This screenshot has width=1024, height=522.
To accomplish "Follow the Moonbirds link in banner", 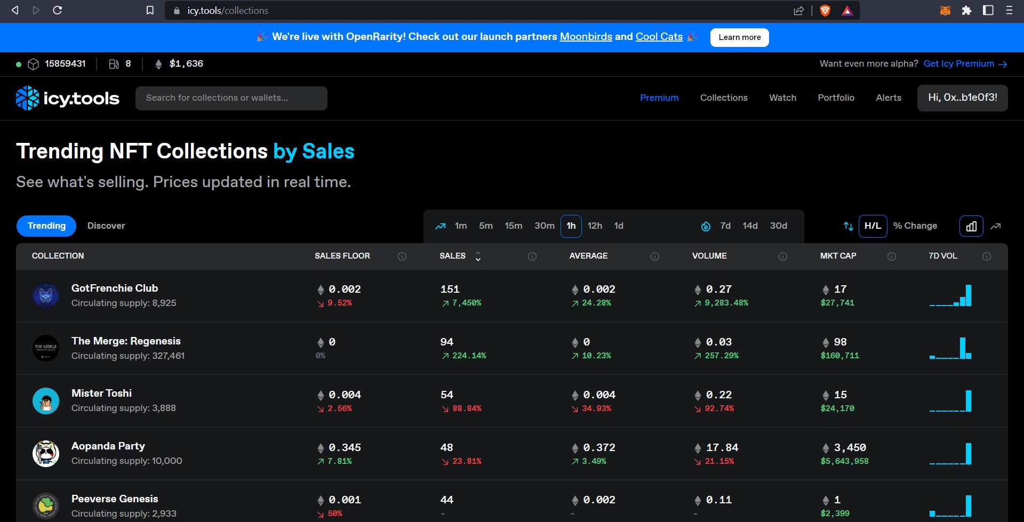I will (586, 37).
